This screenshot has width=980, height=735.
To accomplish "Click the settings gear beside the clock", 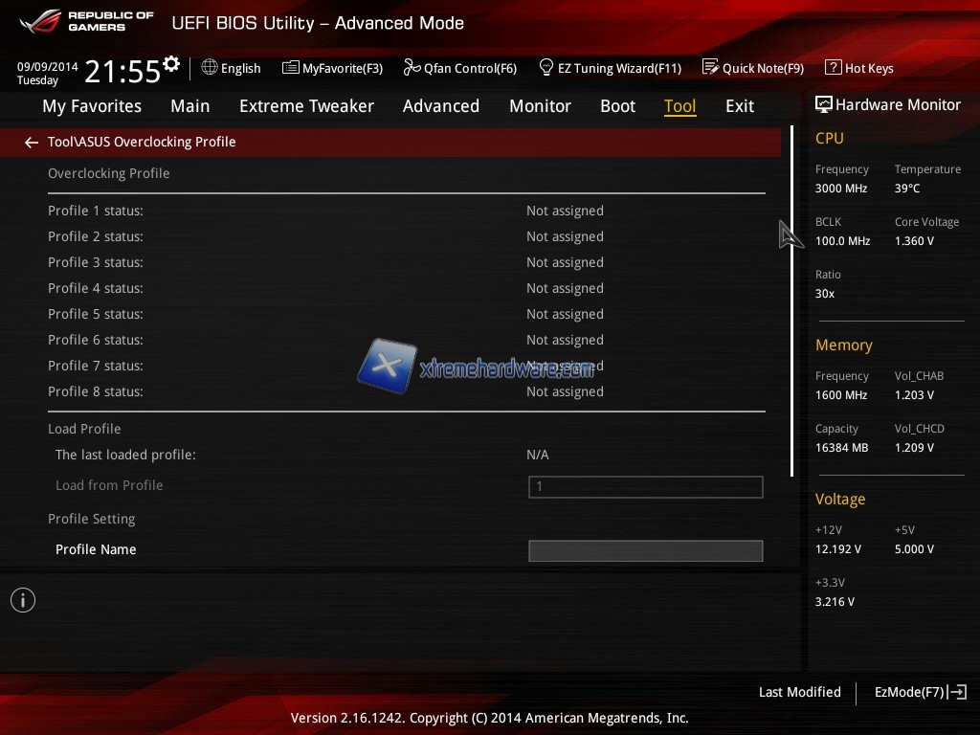I will (x=171, y=64).
